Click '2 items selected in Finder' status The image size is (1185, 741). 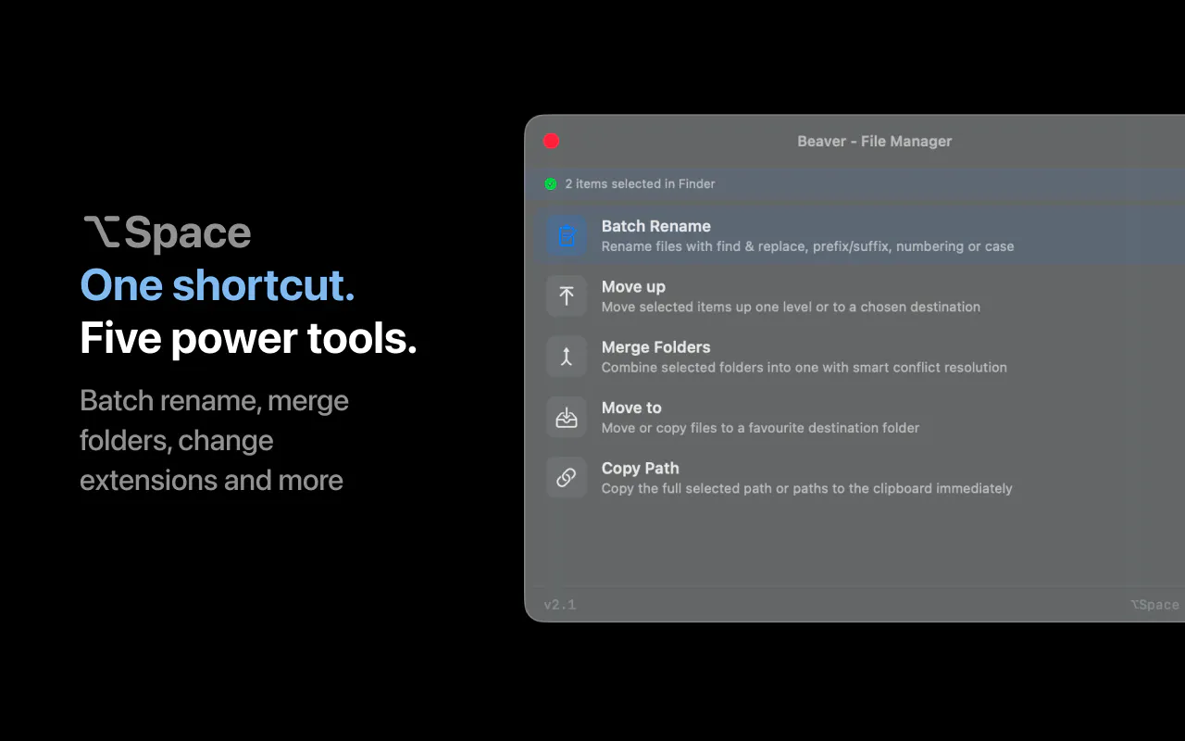coord(641,183)
